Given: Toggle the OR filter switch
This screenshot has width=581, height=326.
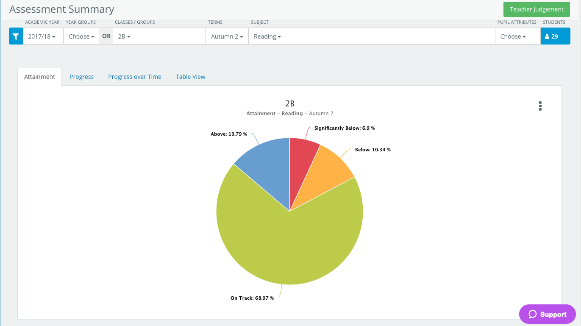Looking at the screenshot, I should pyautogui.click(x=106, y=36).
